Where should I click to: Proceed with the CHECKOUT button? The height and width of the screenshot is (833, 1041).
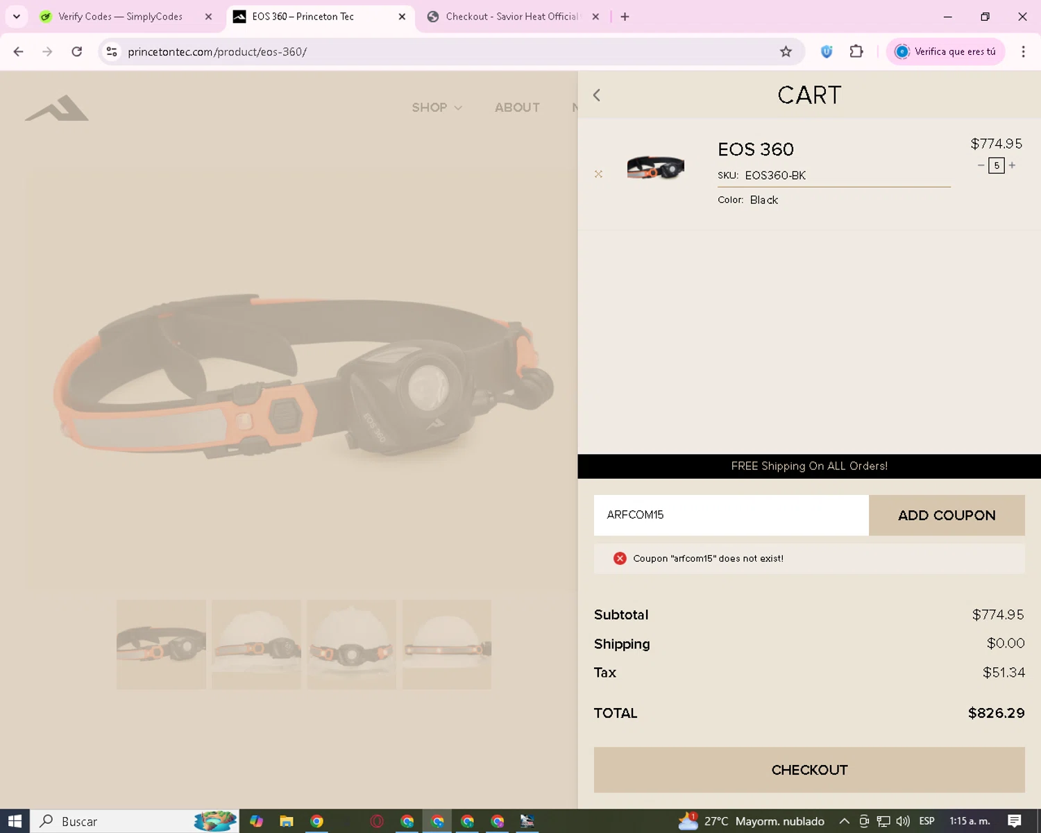click(809, 770)
